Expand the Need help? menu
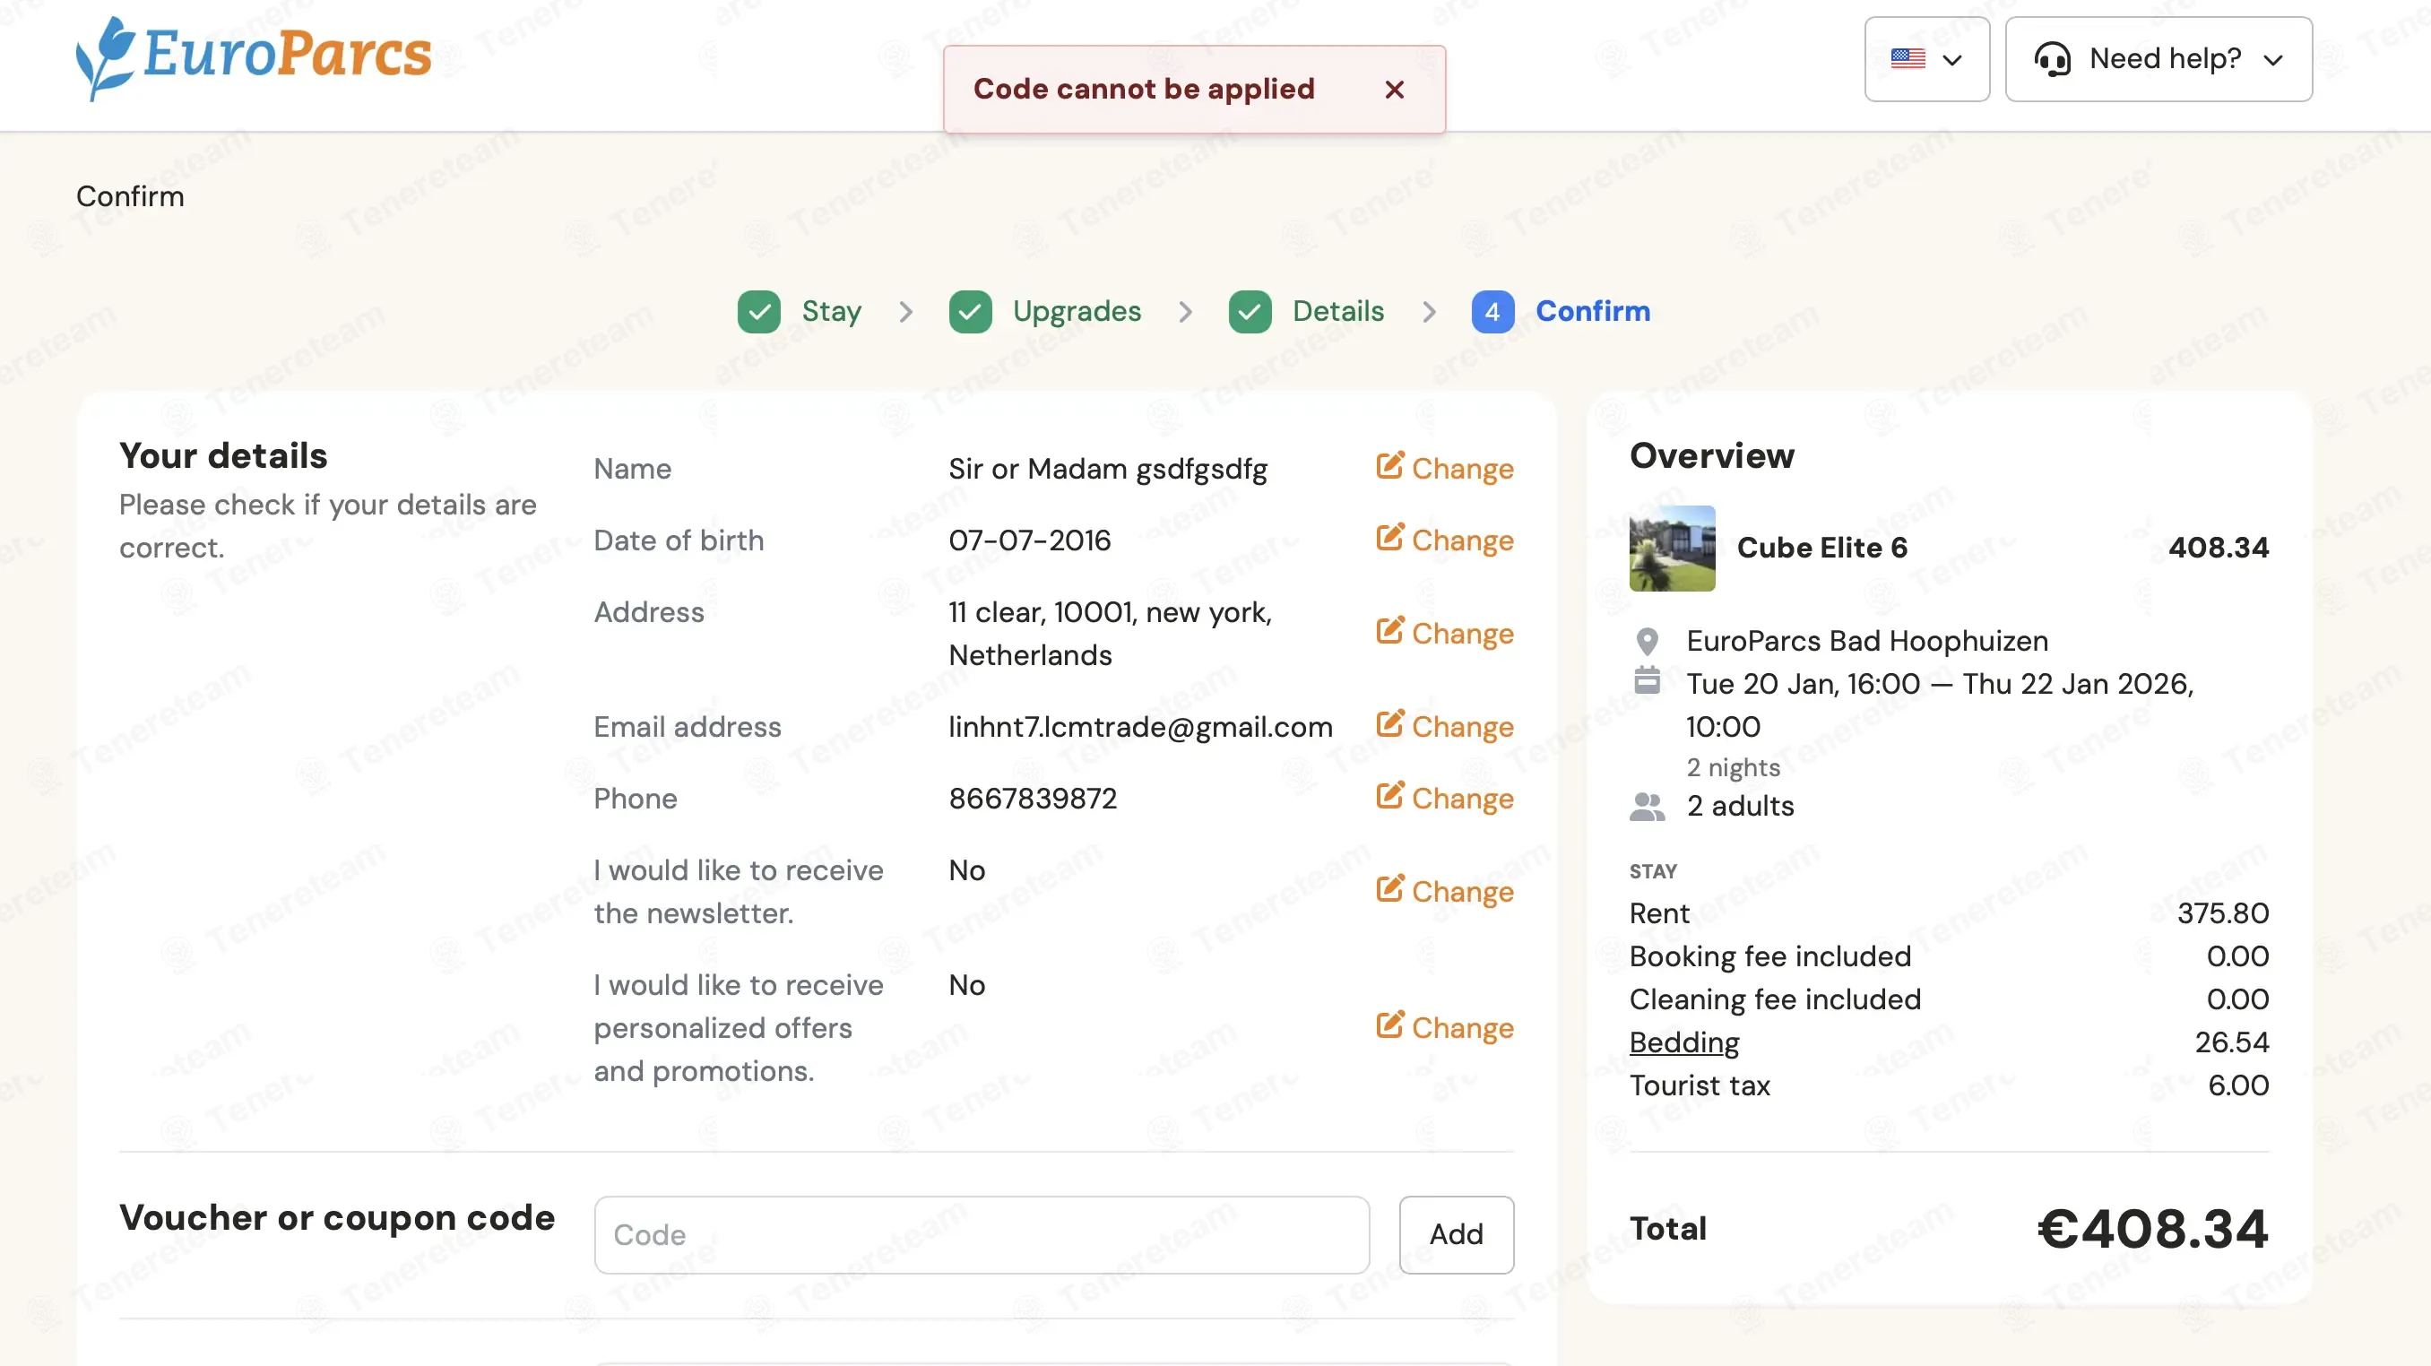Image resolution: width=2431 pixels, height=1366 pixels. [2158, 58]
